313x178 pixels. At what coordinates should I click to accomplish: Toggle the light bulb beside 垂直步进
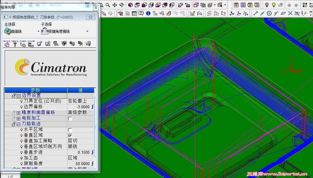point(22,153)
